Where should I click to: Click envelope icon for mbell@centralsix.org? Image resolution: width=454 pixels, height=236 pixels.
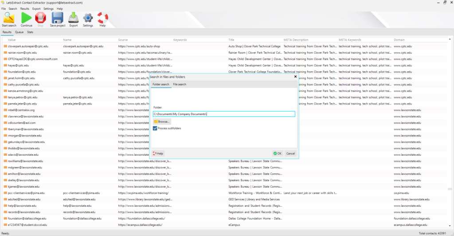pos(5,110)
